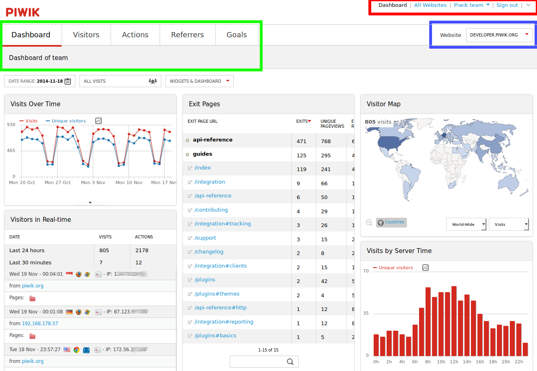The width and height of the screenshot is (537, 371).
Task: Expand the guides row
Action: point(188,154)
